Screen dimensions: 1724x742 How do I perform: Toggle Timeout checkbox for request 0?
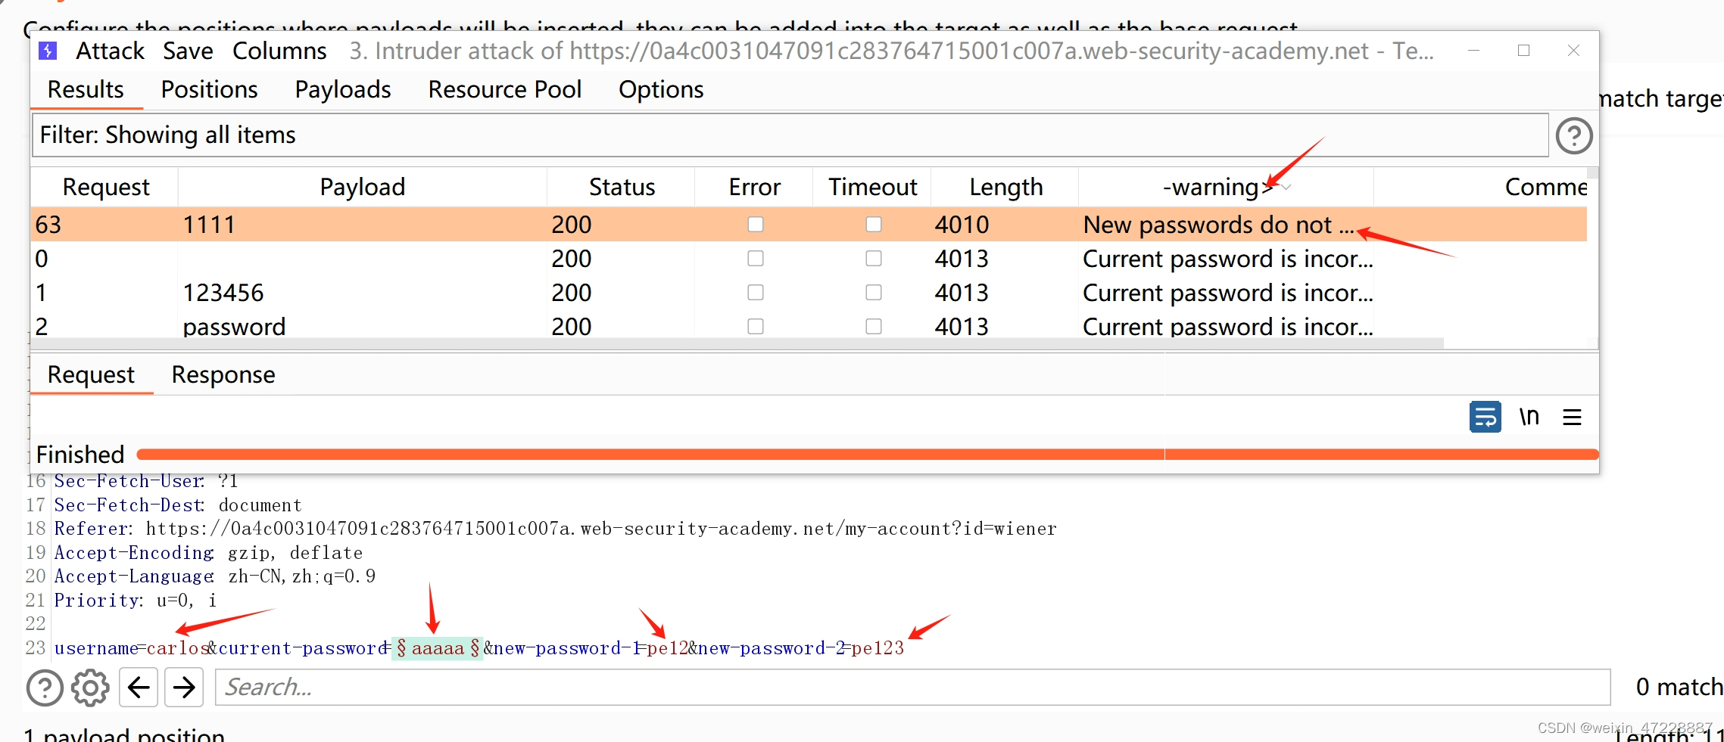click(x=873, y=259)
